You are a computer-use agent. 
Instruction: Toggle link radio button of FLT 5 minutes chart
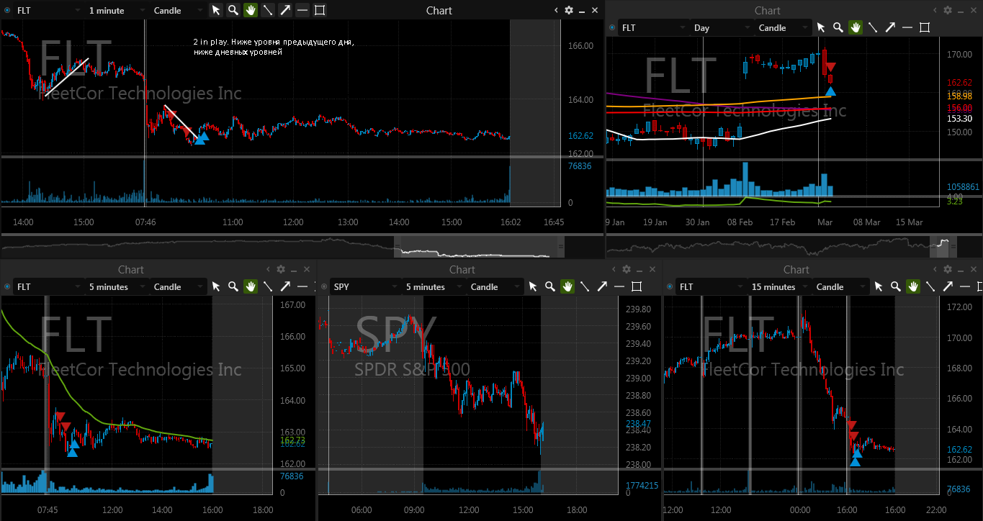(7, 286)
